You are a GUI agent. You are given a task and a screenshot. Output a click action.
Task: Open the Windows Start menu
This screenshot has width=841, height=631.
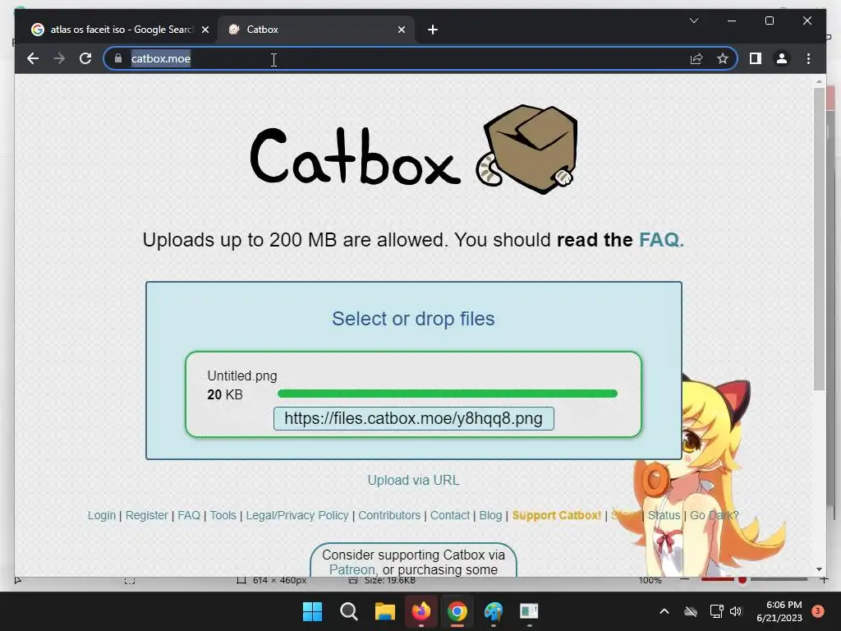tap(312, 611)
